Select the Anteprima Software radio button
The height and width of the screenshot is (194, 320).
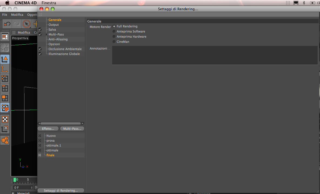114,31
